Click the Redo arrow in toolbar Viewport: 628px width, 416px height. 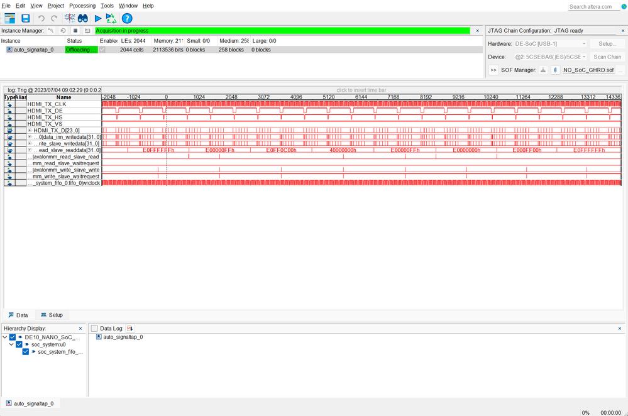54,18
